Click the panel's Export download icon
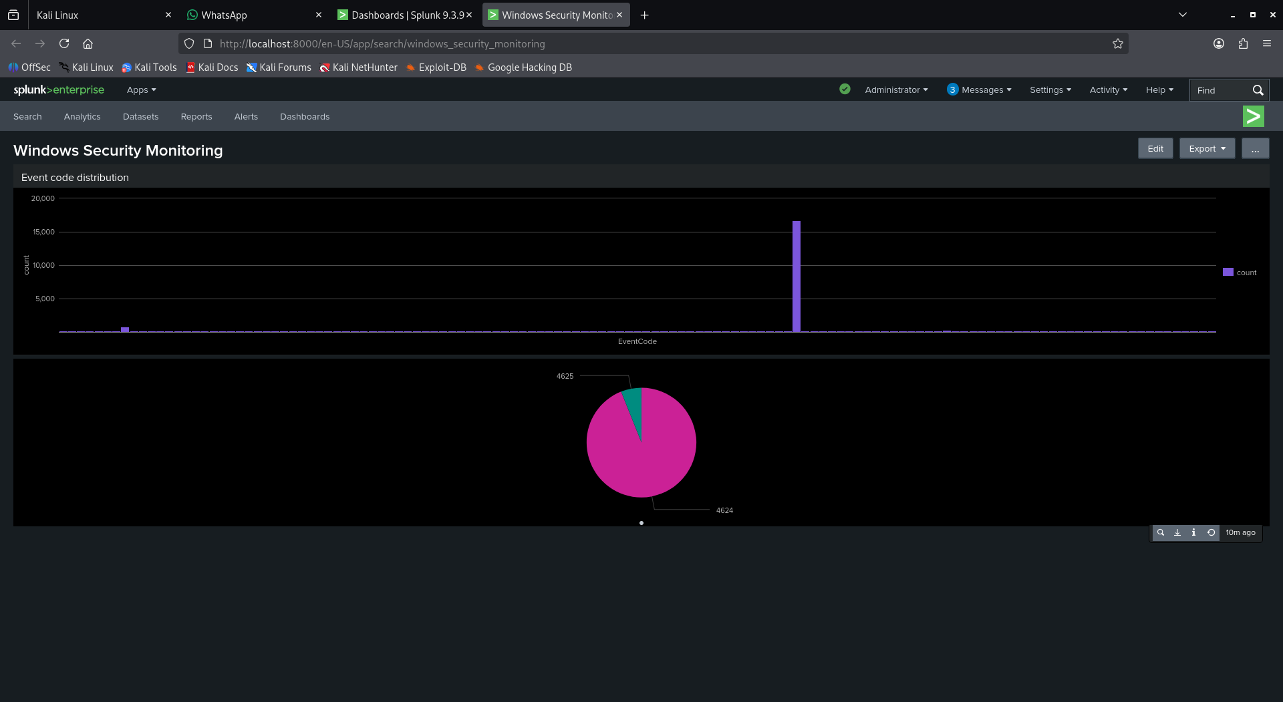 coord(1177,532)
